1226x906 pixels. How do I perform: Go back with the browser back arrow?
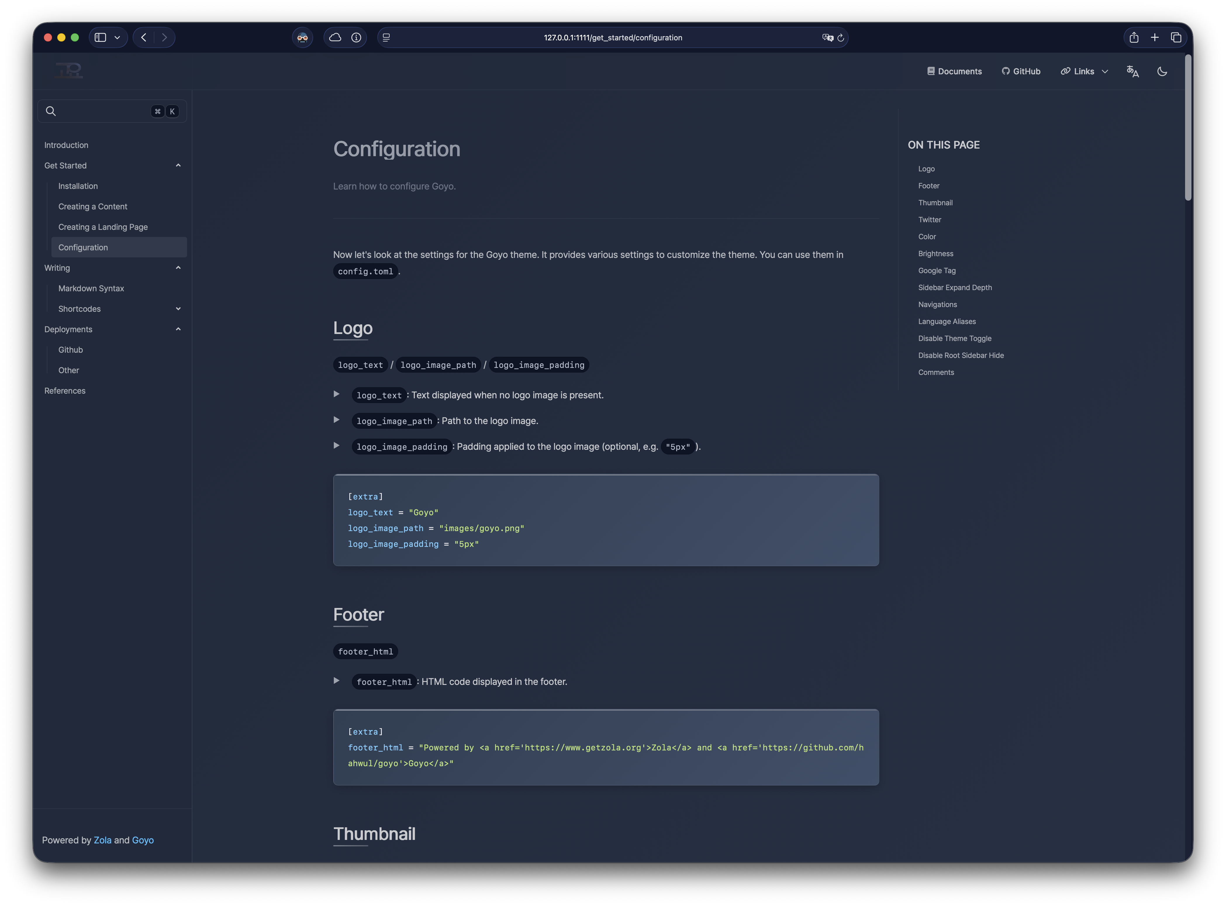[144, 37]
